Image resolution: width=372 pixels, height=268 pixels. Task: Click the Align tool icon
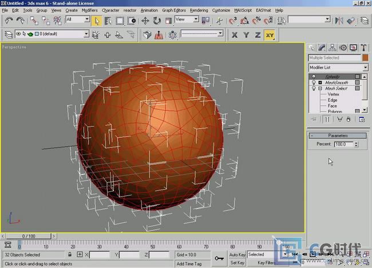351,21
